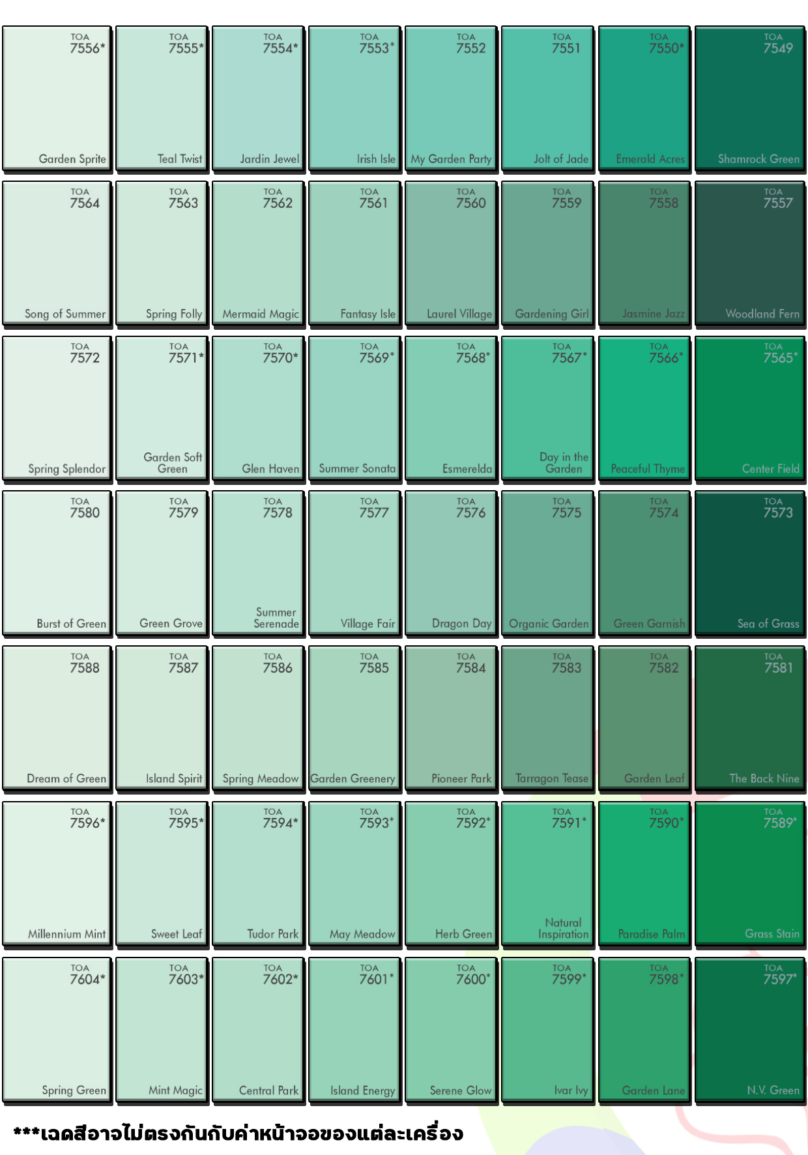The width and height of the screenshot is (808, 1155).
Task: Click the Green Grove 7579 color
Action: coord(162,563)
